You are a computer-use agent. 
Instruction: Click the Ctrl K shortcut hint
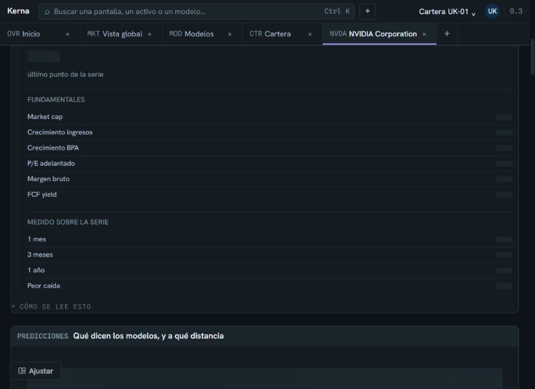[x=337, y=11]
